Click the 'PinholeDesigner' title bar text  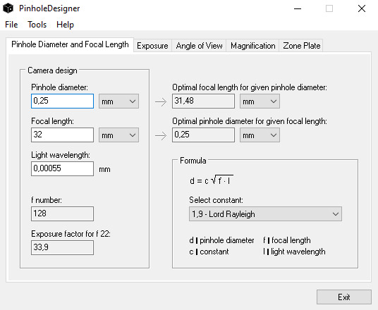49,8
